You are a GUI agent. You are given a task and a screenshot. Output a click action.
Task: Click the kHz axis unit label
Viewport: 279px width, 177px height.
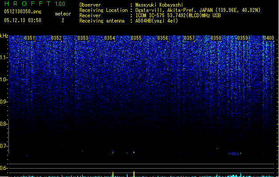4,36
